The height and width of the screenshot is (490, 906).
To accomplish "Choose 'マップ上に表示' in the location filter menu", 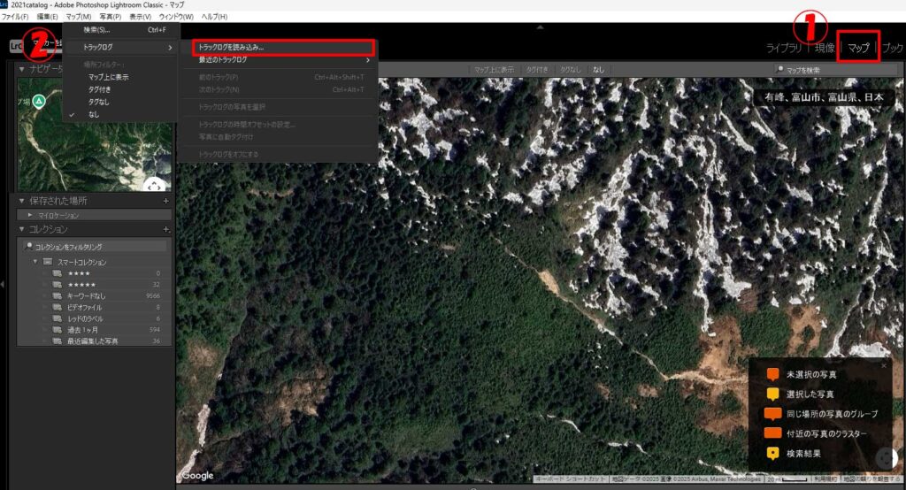I will coord(108,77).
